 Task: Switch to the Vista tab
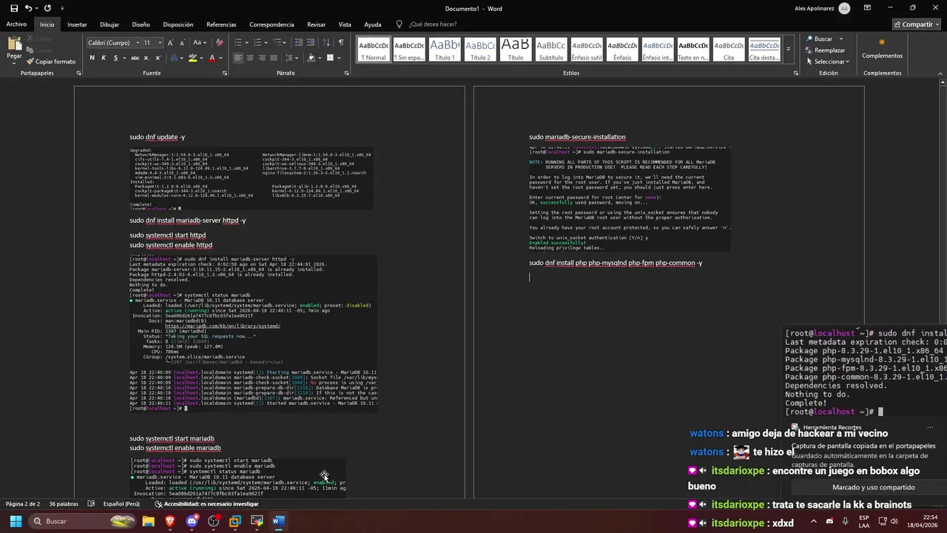(345, 24)
